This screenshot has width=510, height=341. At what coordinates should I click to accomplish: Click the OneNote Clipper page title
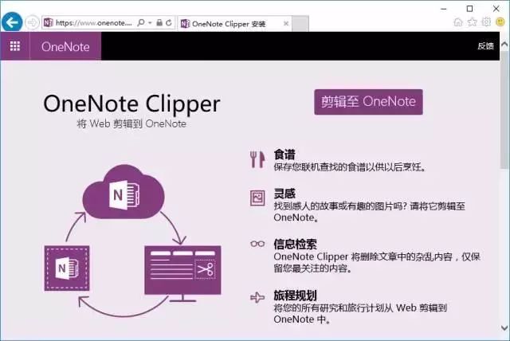click(x=131, y=104)
